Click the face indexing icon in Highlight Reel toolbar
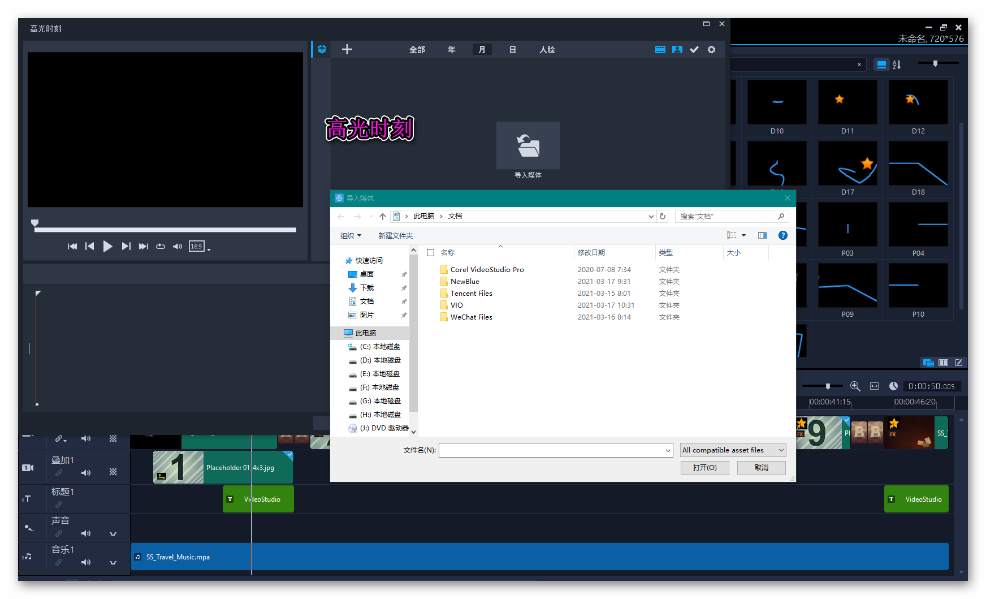 coord(677,50)
